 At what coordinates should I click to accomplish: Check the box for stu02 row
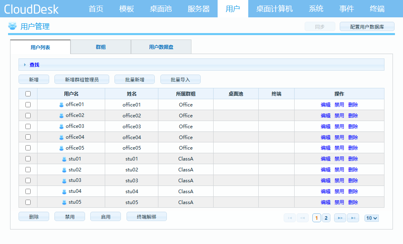(28, 170)
